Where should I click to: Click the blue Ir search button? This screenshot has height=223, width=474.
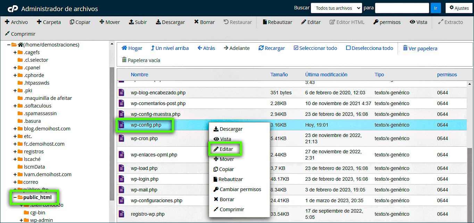435,8
